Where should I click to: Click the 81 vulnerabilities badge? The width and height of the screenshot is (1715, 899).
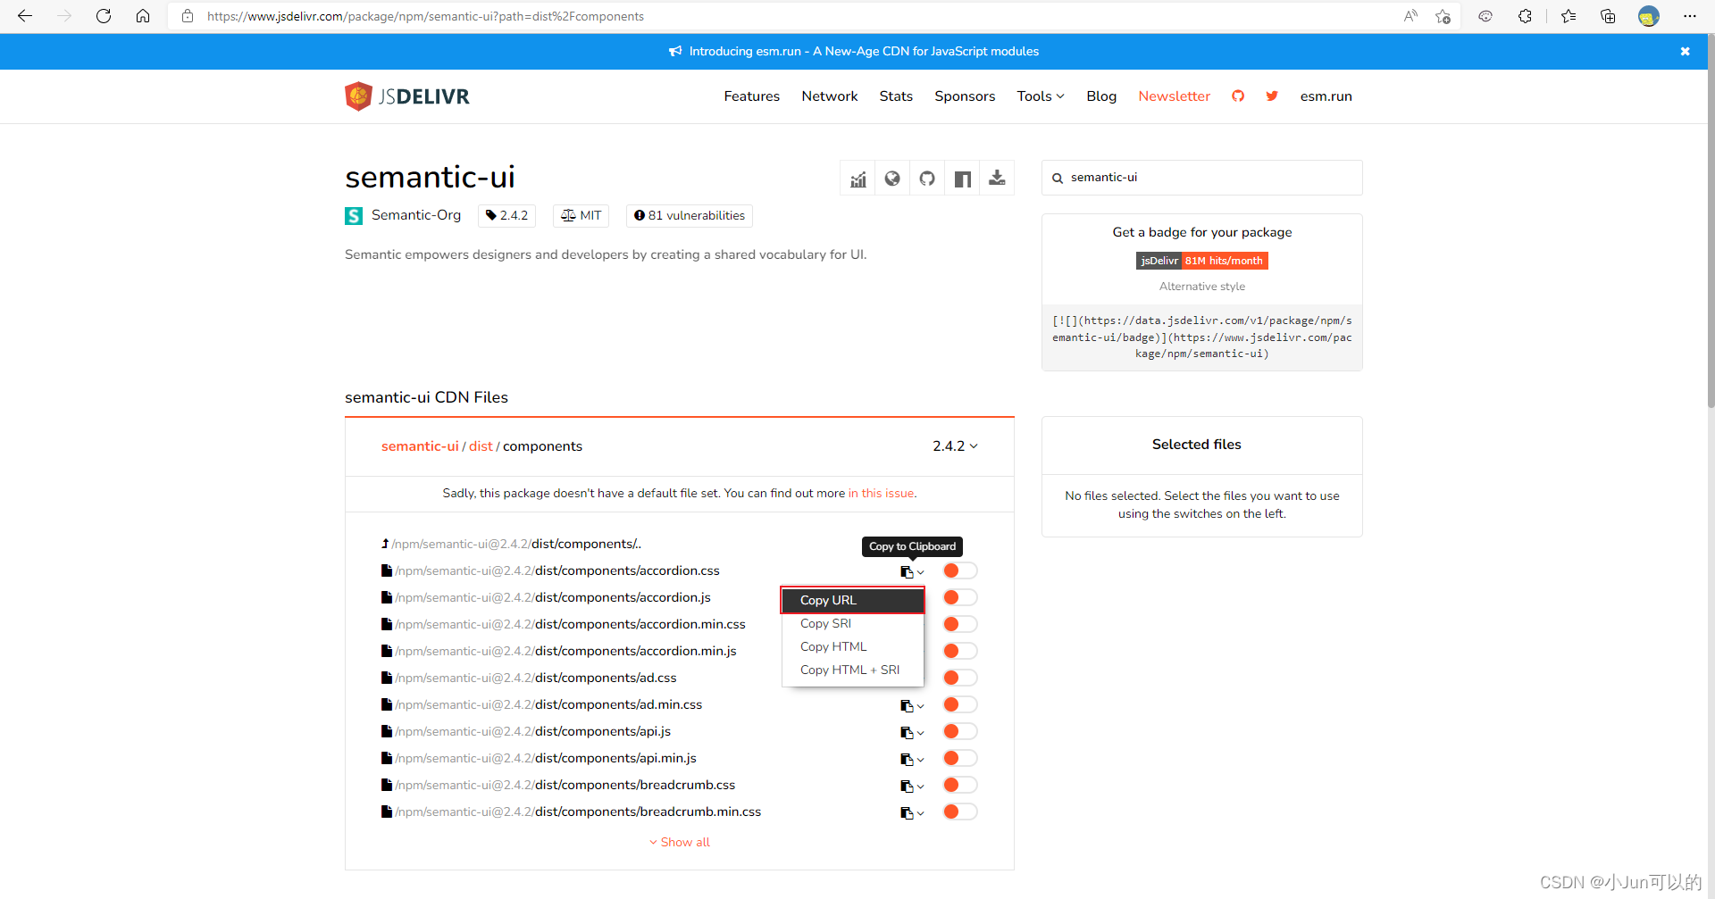pyautogui.click(x=690, y=216)
